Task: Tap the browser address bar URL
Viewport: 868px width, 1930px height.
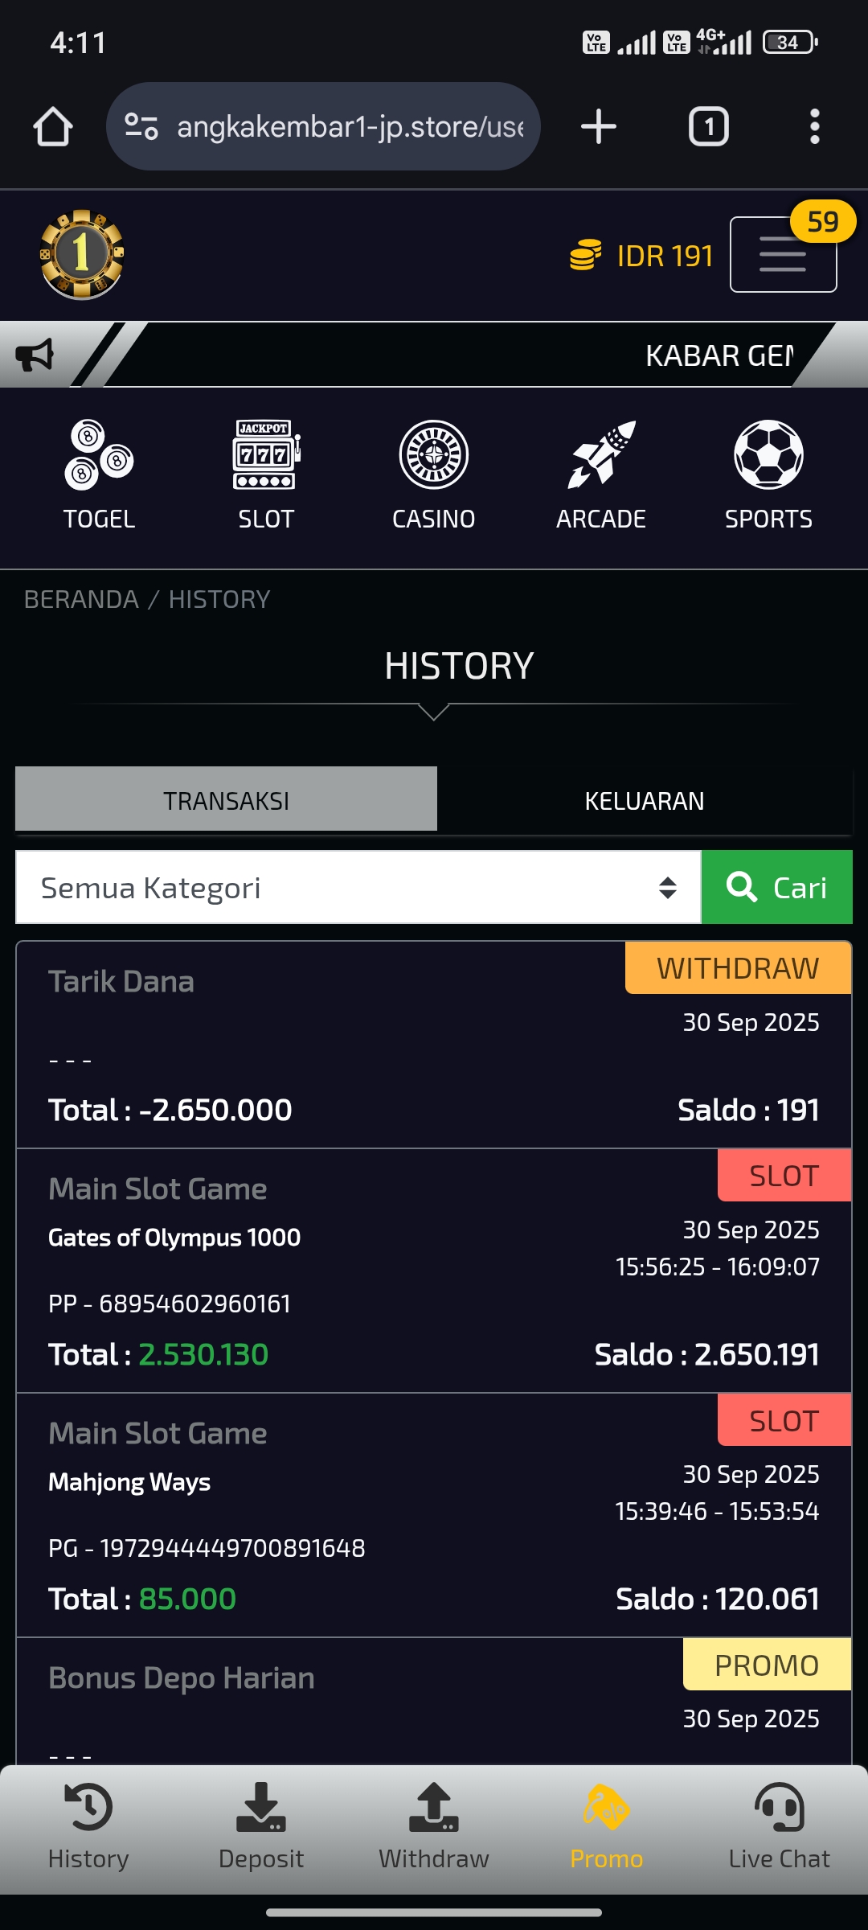Action: 350,127
